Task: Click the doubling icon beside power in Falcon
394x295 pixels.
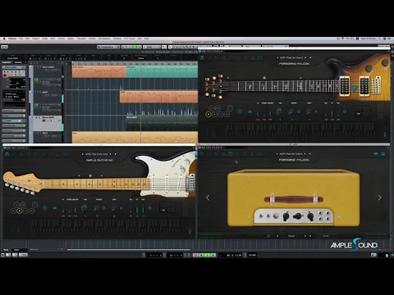Action: (x=250, y=111)
